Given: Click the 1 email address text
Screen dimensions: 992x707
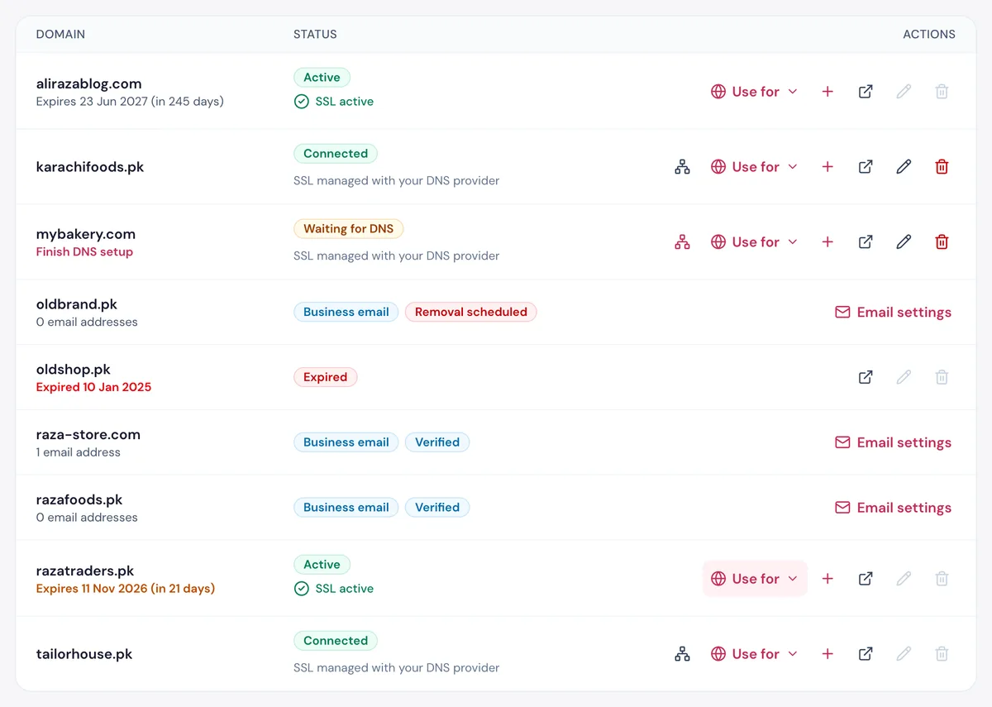Looking at the screenshot, I should click(x=79, y=452).
